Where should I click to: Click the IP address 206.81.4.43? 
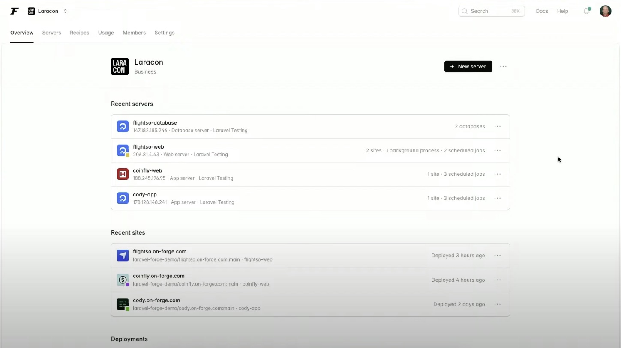pos(146,155)
